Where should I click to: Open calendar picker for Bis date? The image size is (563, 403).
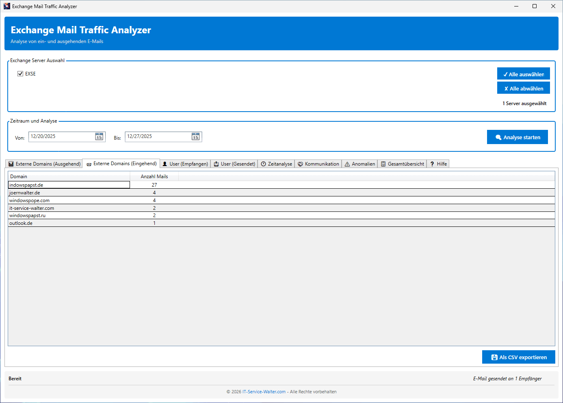(195, 137)
